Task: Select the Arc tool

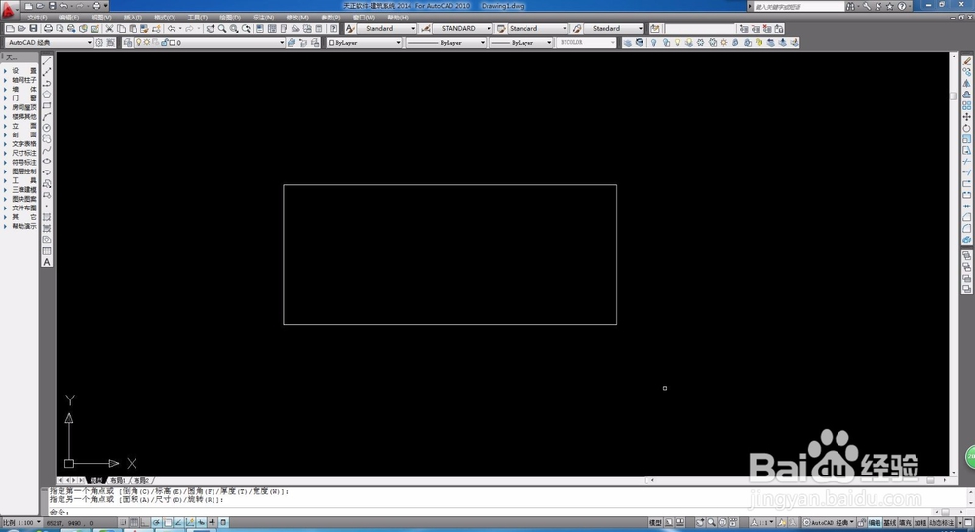Action: (x=47, y=116)
